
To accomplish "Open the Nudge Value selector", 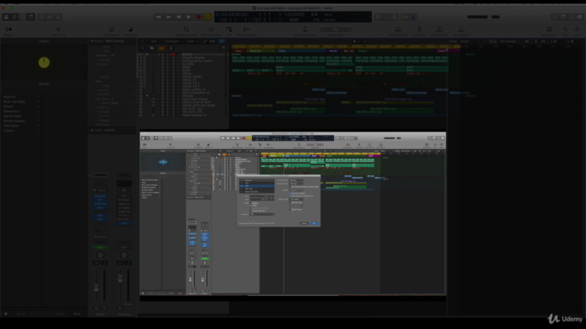I will pyautogui.click(x=335, y=29).
